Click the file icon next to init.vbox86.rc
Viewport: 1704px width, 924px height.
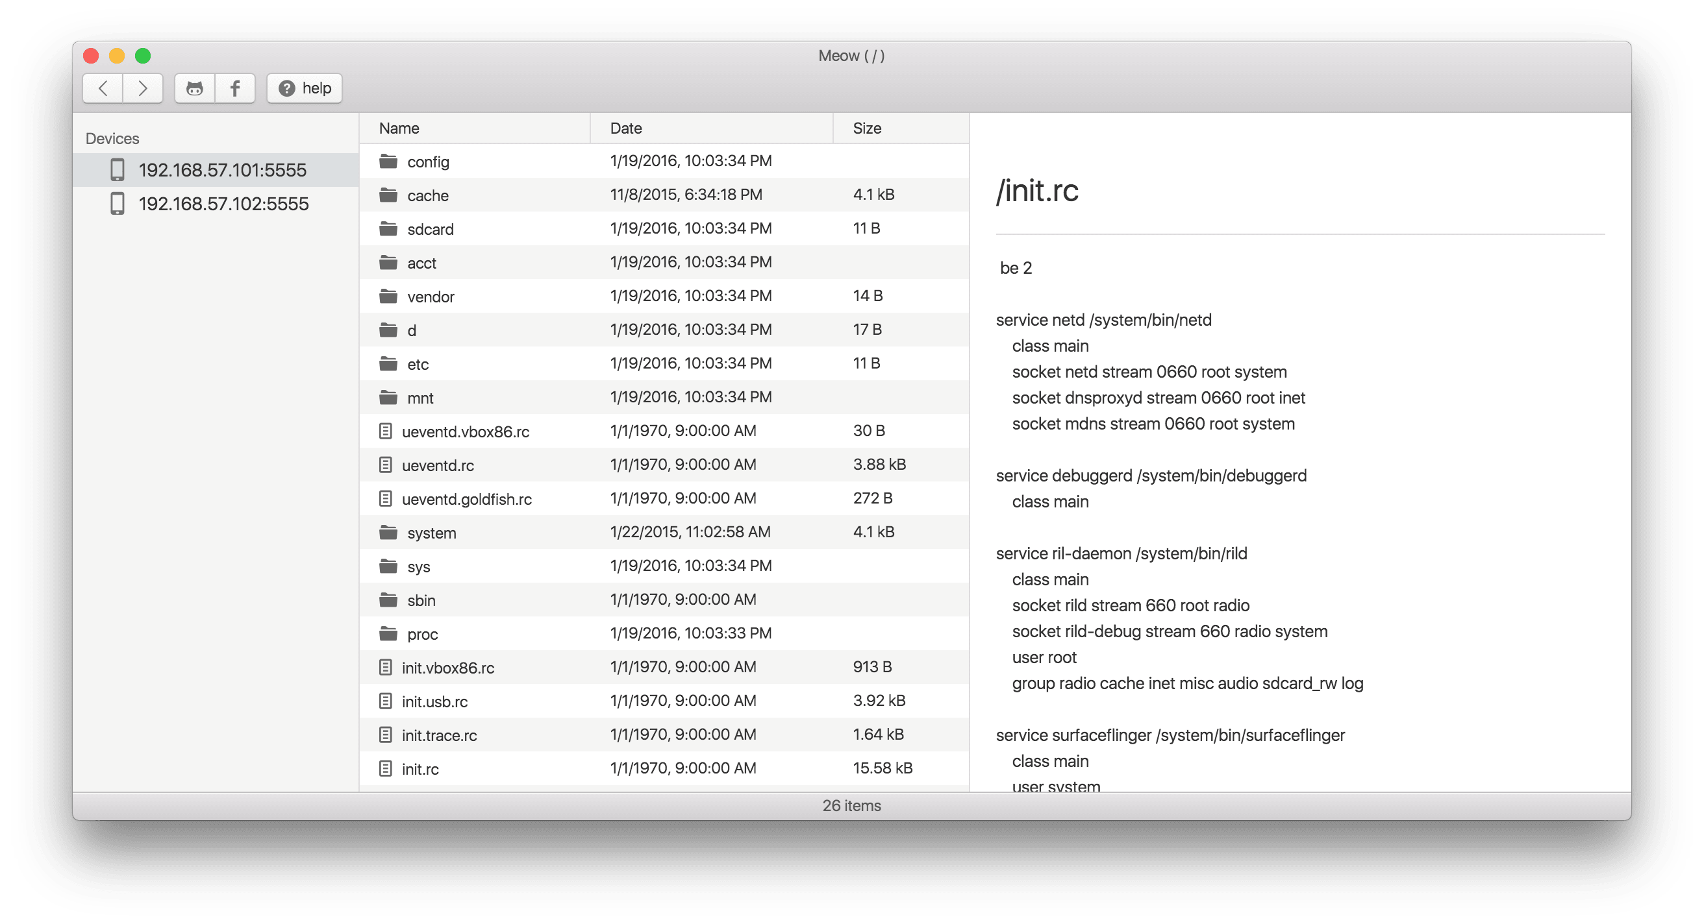pyautogui.click(x=386, y=667)
